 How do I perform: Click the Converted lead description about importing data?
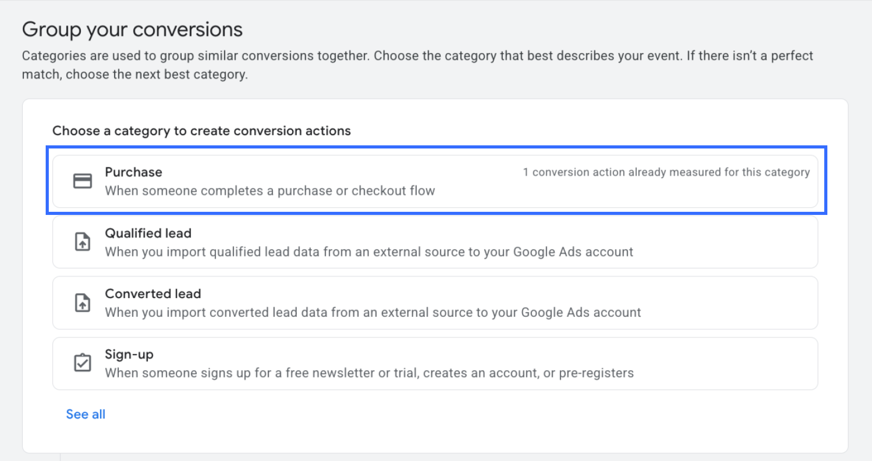click(x=373, y=313)
